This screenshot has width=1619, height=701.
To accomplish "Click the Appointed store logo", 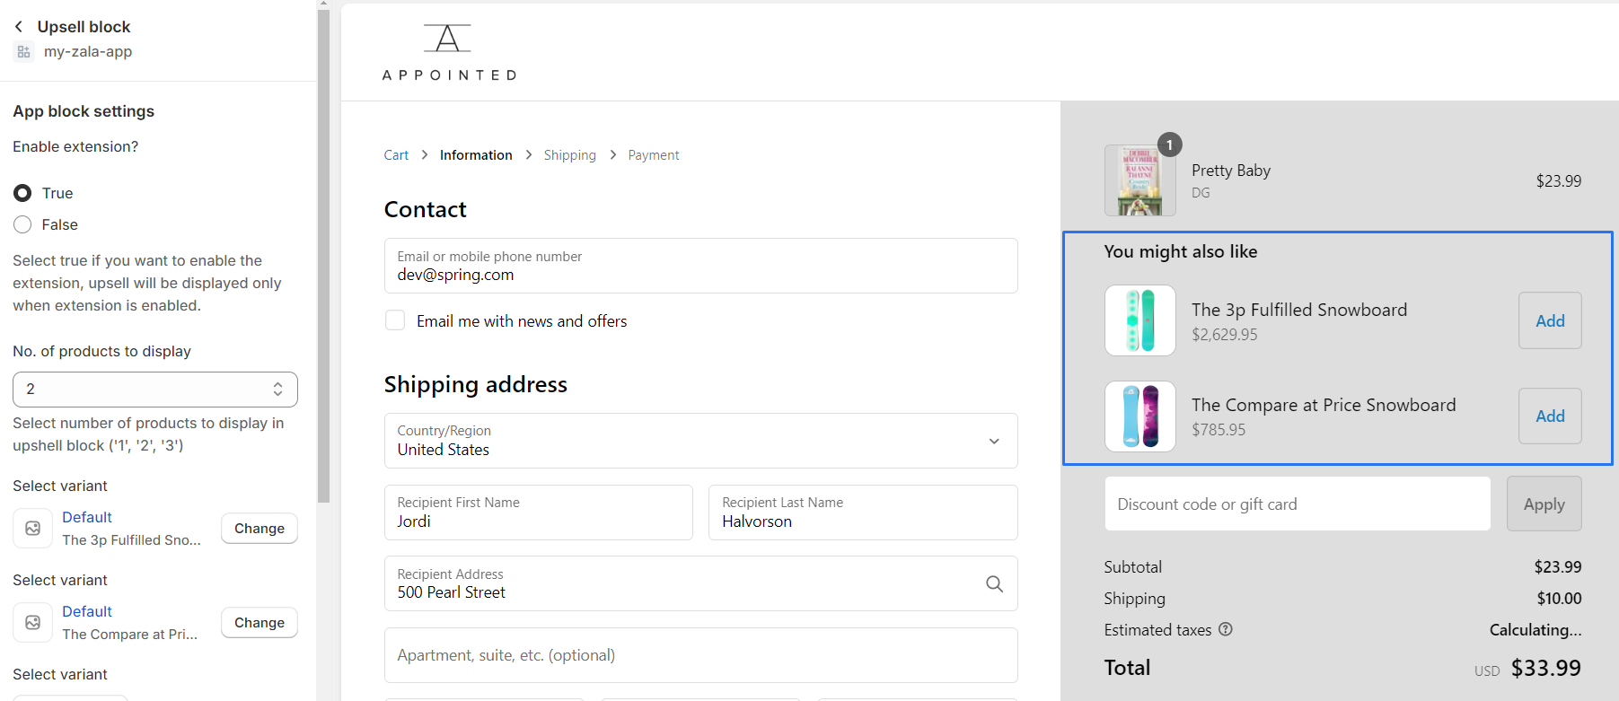I will [x=448, y=52].
